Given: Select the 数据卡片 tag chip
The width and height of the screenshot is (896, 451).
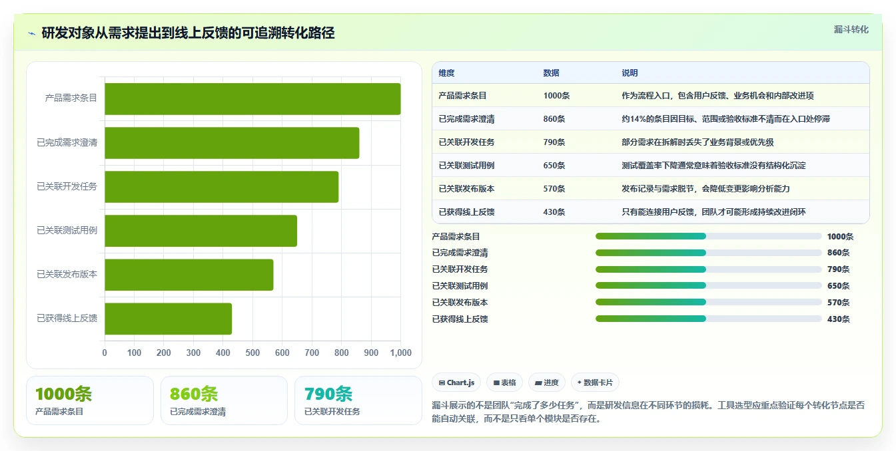Looking at the screenshot, I should pyautogui.click(x=595, y=382).
